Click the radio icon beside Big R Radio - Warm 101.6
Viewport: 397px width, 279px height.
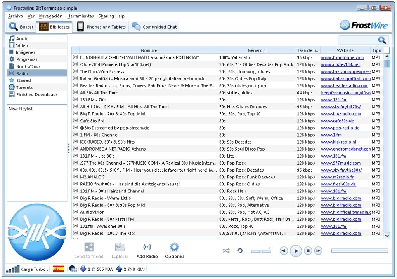tap(75, 198)
